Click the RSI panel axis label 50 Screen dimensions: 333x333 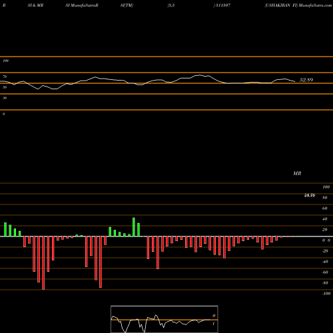tap(5, 87)
